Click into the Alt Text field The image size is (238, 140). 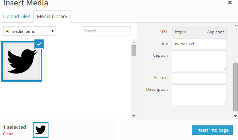click(199, 78)
